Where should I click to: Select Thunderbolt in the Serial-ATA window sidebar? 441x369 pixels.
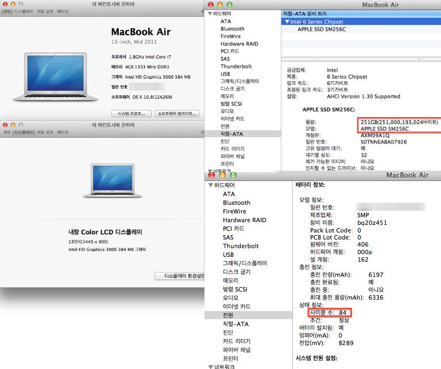[x=236, y=66]
